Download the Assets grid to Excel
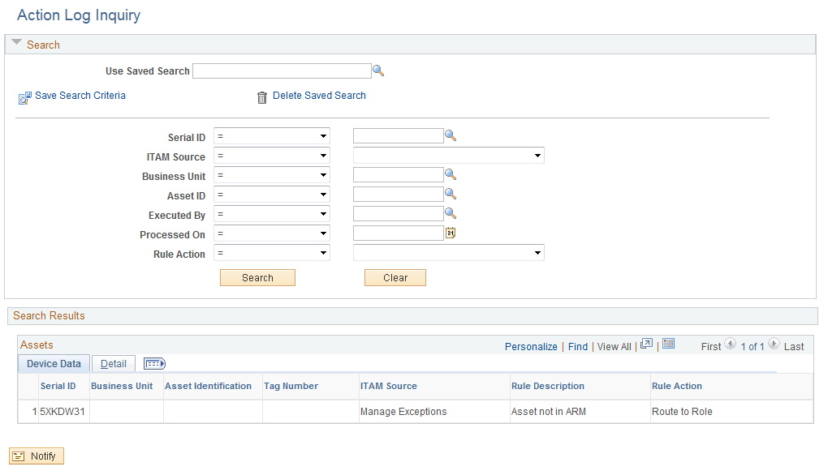Screen dimensions: 828x475 pos(668,343)
